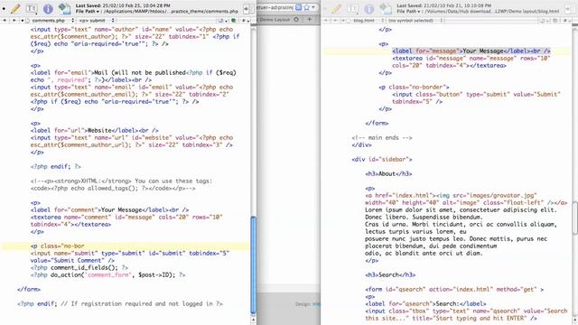
Task: Click the 'p class="no-bor' line in comments.php
Action: pos(58,246)
